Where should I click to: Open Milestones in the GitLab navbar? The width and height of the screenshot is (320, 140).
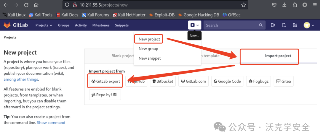(101, 25)
